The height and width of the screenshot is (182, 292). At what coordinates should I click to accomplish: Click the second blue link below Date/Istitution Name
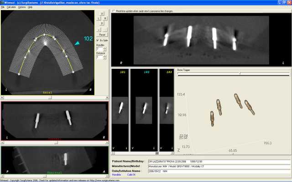pyautogui.click(x=131, y=175)
